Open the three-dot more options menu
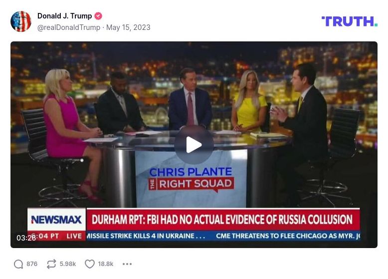This screenshot has height=279, width=388. [127, 264]
